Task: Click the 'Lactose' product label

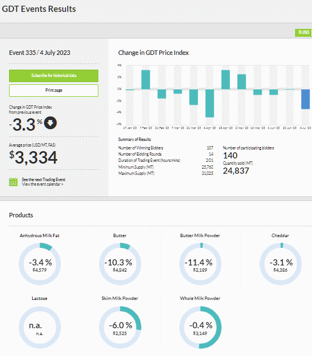Action: [x=40, y=298]
